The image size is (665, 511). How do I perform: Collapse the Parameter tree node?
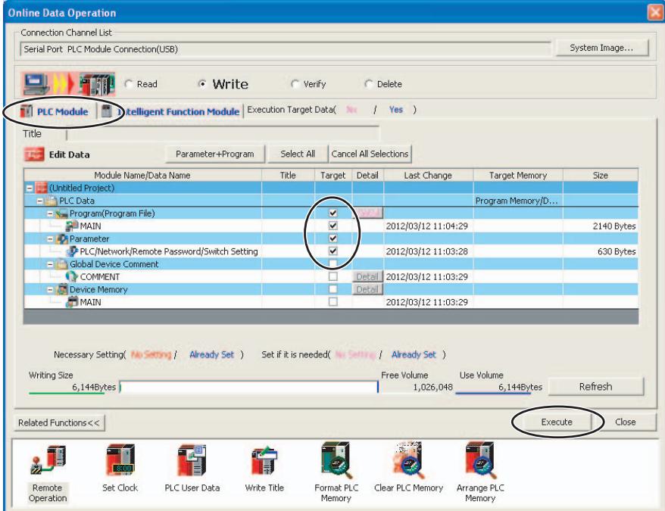[50, 238]
